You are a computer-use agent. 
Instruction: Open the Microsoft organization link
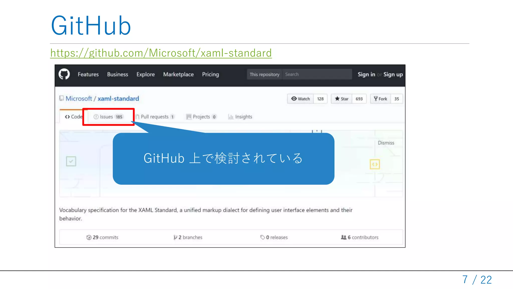click(x=79, y=98)
